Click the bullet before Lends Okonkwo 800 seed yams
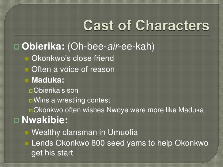223x167 pixels. (x=27, y=143)
